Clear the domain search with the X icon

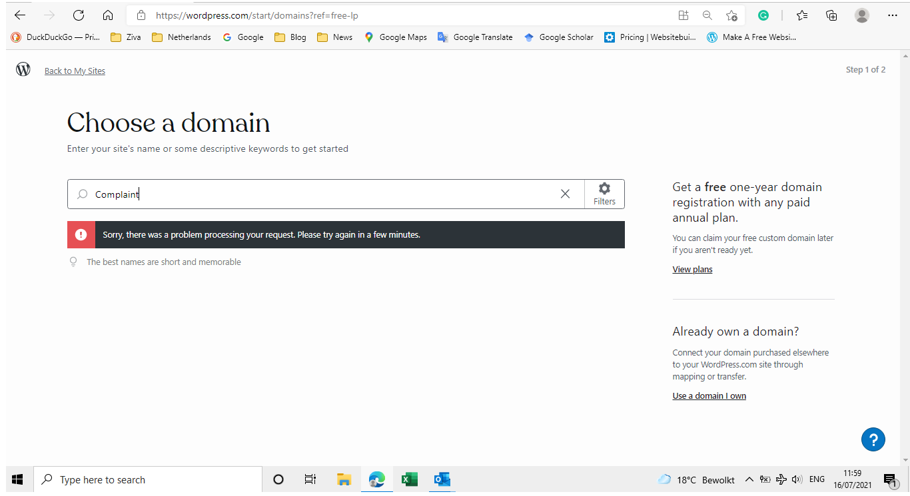click(565, 194)
